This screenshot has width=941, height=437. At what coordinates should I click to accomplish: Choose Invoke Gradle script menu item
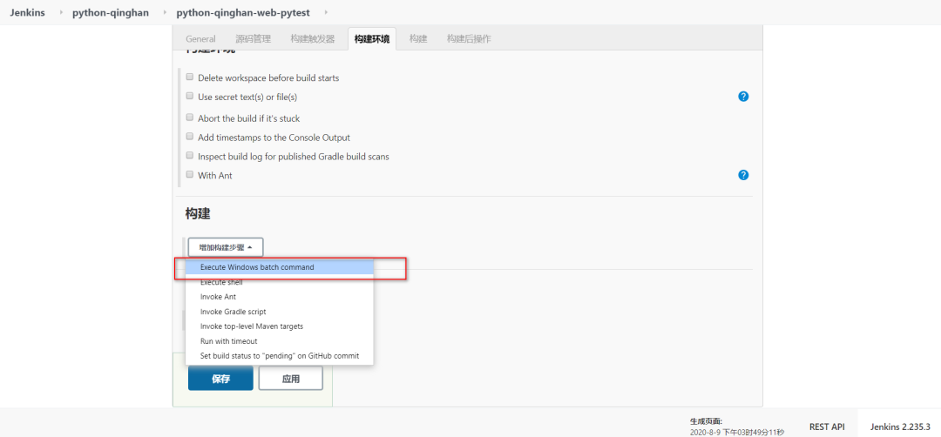point(233,312)
